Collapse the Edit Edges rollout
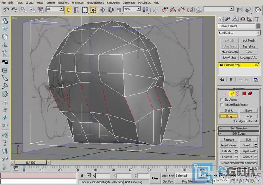263x185 pixels. [239, 133]
